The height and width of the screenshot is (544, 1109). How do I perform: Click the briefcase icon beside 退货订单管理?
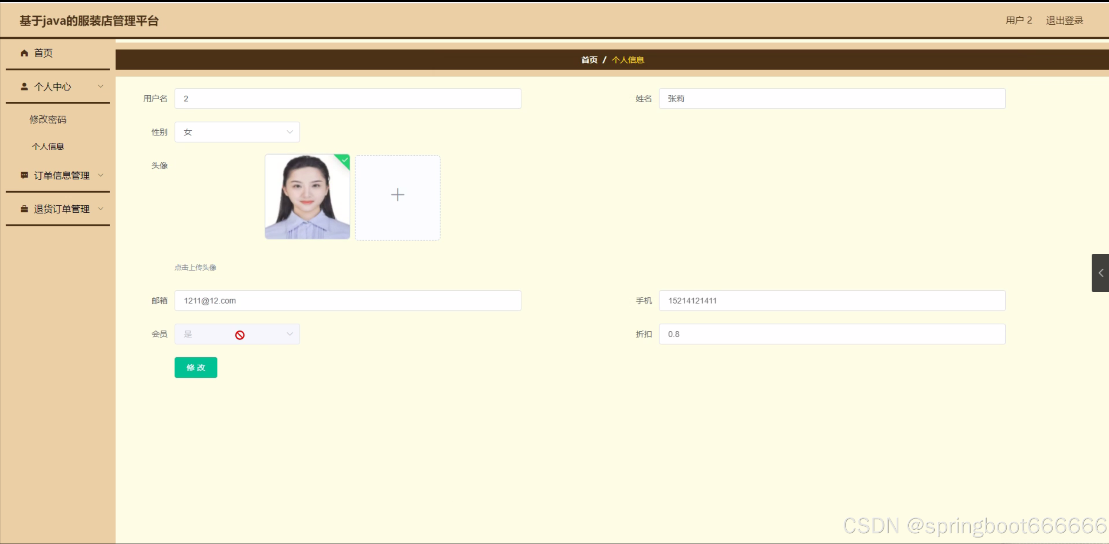(24, 209)
